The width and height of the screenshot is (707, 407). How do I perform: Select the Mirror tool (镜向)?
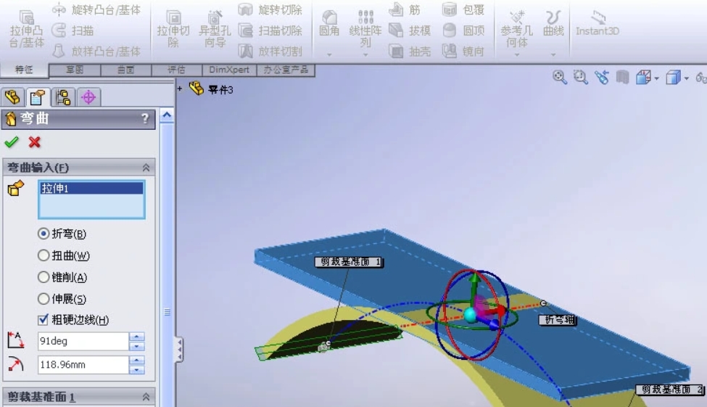[463, 51]
